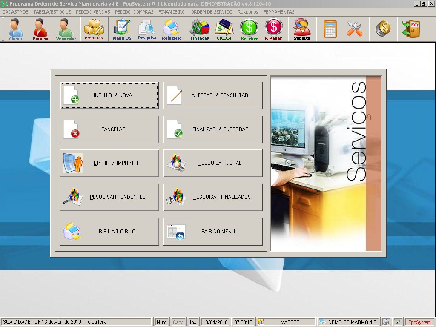Screen dimensions: 436x327
Task: Open the PEDIDO VENDAS menu
Action: pos(93,12)
